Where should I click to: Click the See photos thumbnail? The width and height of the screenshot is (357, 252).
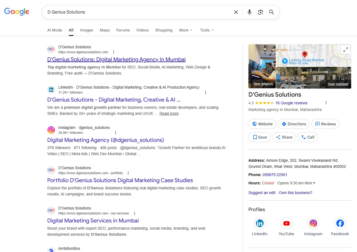point(262,66)
